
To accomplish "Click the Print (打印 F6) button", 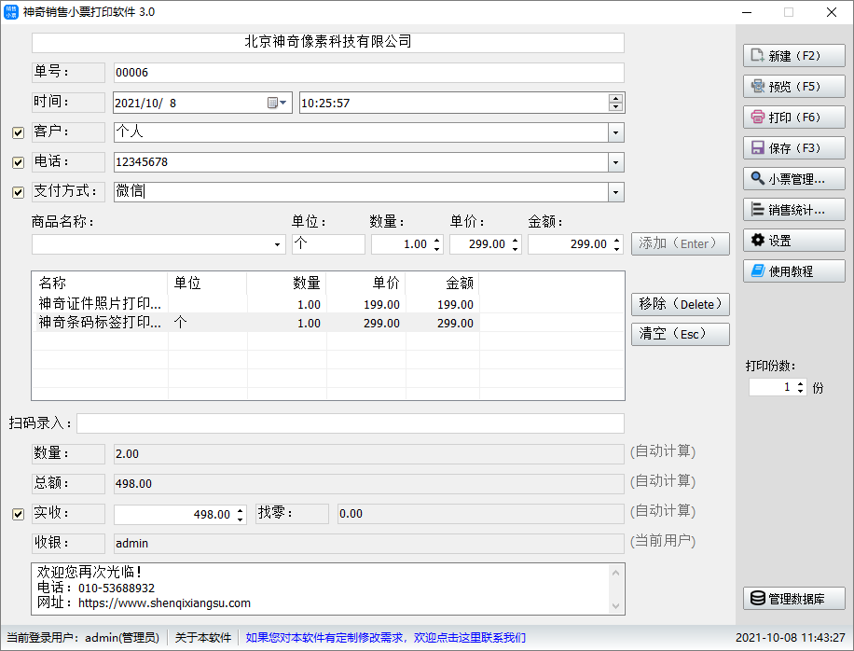I will click(x=793, y=118).
